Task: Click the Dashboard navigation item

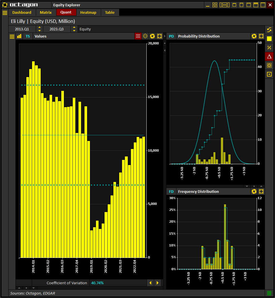Action: [x=22, y=12]
